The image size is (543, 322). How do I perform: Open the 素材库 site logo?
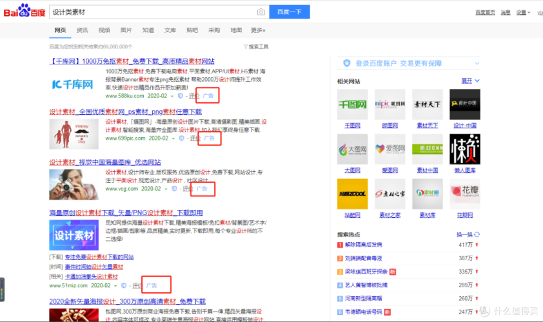tap(428, 194)
